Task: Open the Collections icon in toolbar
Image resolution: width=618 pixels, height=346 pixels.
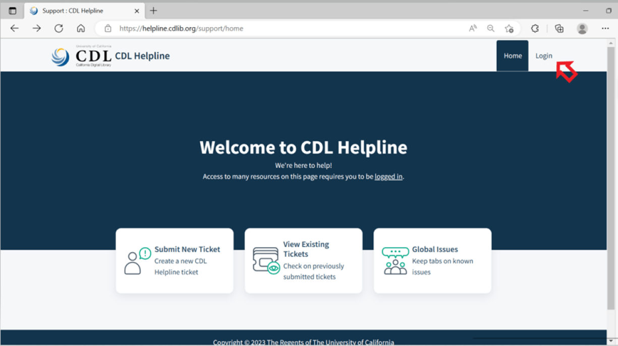Action: point(559,28)
